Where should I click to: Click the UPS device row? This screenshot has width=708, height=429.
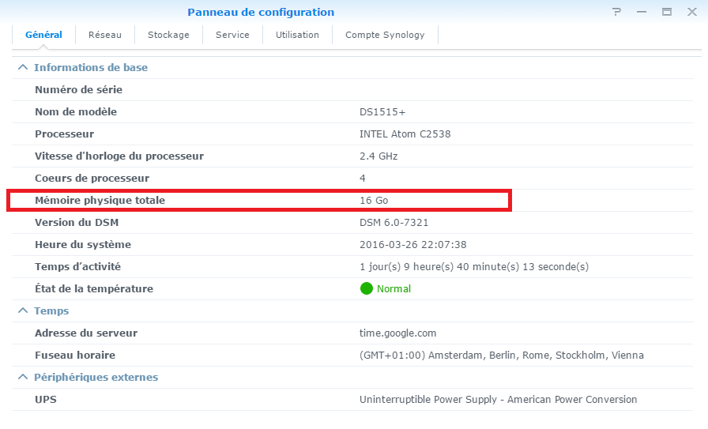(46, 400)
